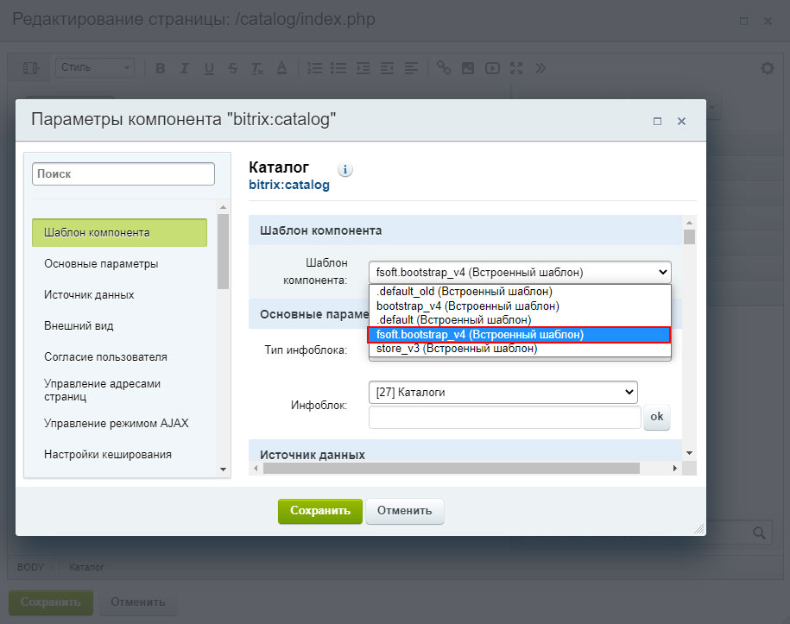The height and width of the screenshot is (624, 790).
Task: Select store_v3 template option
Action: tap(457, 349)
